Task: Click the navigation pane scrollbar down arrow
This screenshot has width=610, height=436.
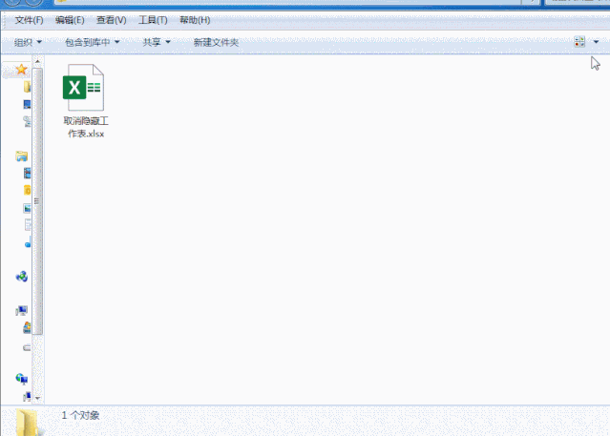Action: click(38, 397)
